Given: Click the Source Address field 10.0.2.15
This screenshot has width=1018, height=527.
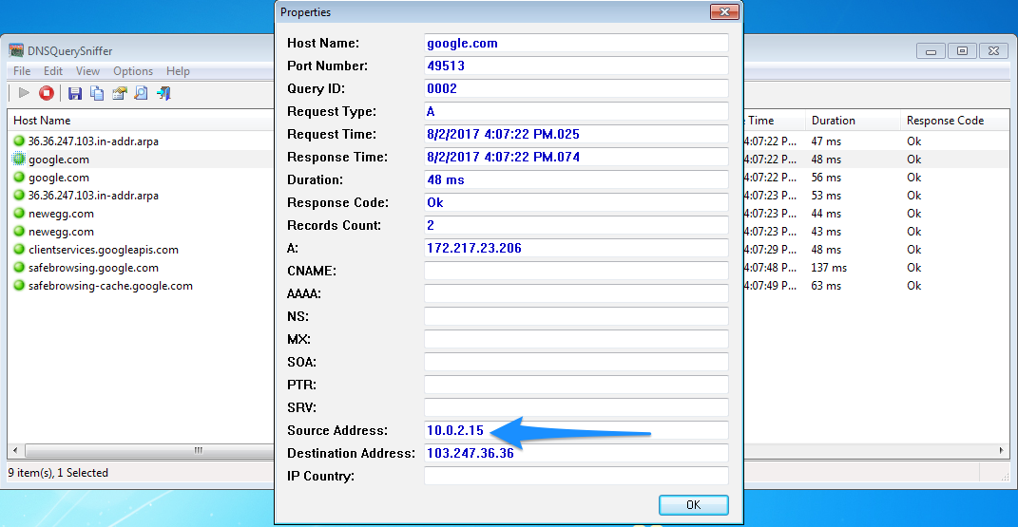Looking at the screenshot, I should (576, 430).
